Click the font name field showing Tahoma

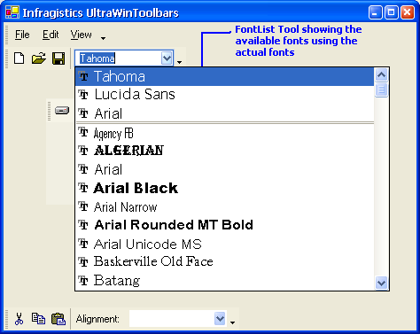(118, 58)
